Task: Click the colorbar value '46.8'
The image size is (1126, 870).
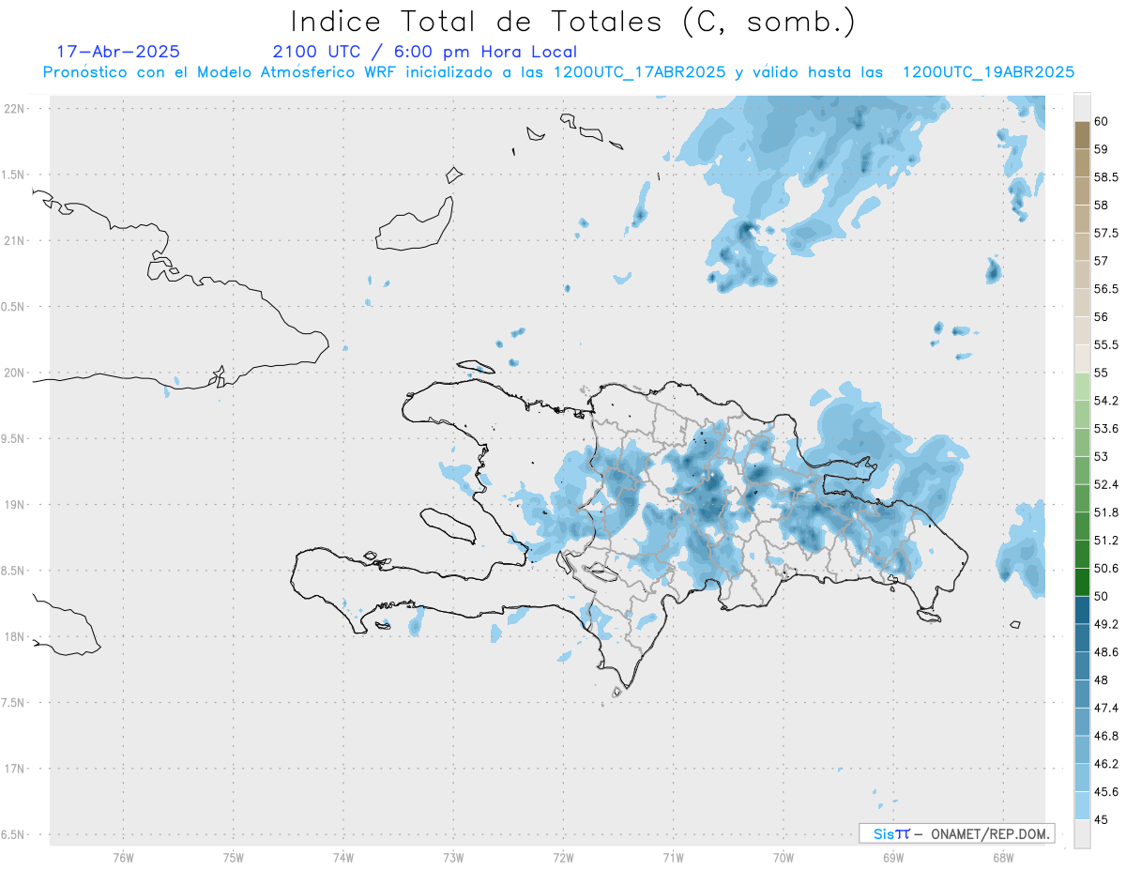Action: point(1106,736)
